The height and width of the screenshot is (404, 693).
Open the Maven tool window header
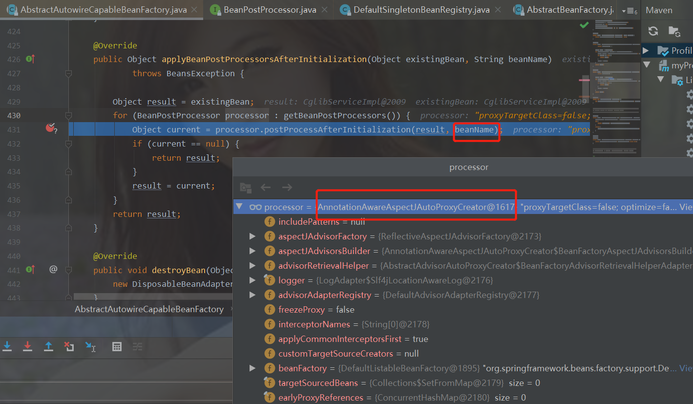coord(659,10)
